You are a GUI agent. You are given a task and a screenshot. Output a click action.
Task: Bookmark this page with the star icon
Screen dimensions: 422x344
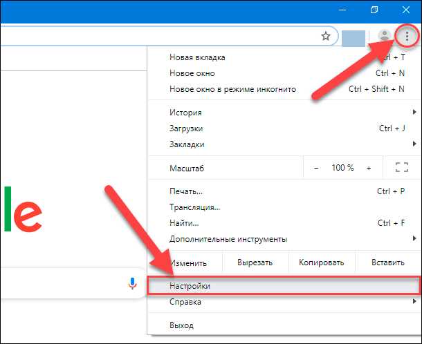coord(326,36)
